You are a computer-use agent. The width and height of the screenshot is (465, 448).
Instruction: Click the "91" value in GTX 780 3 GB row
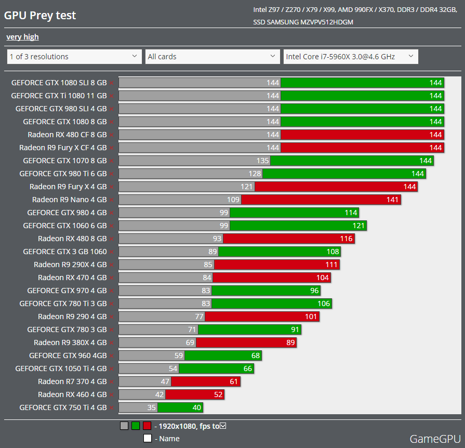click(295, 330)
